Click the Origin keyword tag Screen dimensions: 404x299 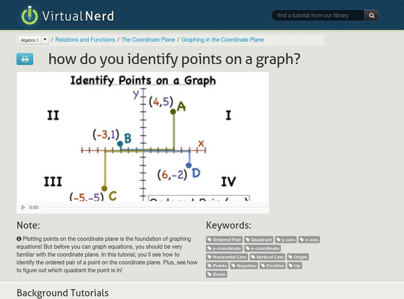click(x=297, y=257)
